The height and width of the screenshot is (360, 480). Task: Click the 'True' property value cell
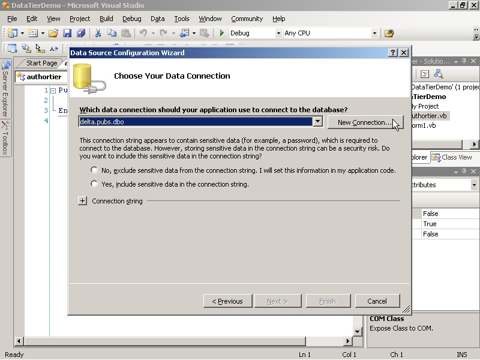coord(450,224)
